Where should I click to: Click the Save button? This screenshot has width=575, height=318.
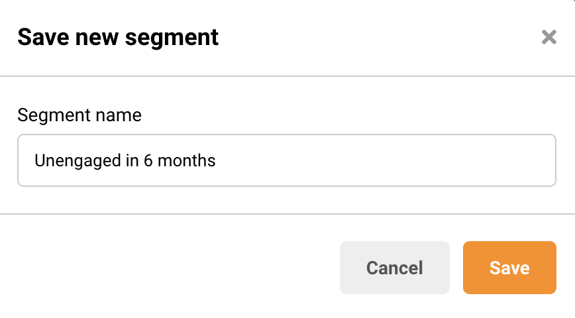coord(509,268)
